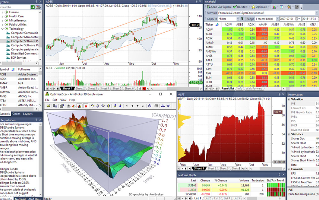
Task: Select the Walk Forward tab
Action: [x=254, y=89]
